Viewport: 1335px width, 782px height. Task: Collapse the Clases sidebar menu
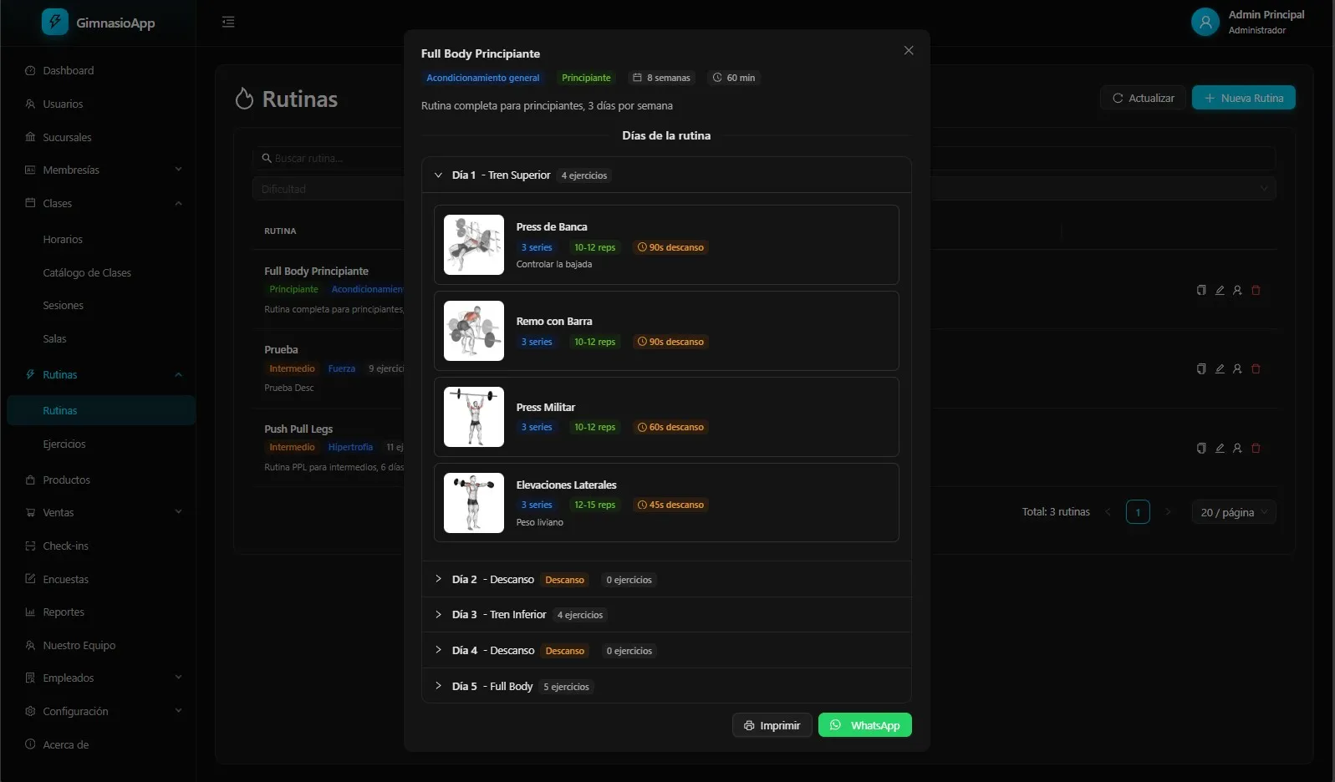[x=101, y=204]
